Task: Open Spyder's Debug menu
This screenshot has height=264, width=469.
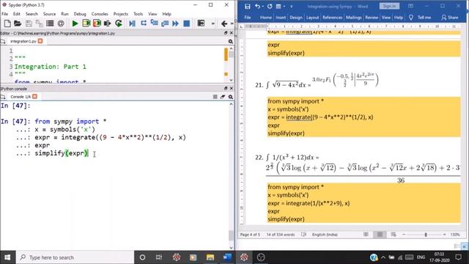Action: click(80, 14)
